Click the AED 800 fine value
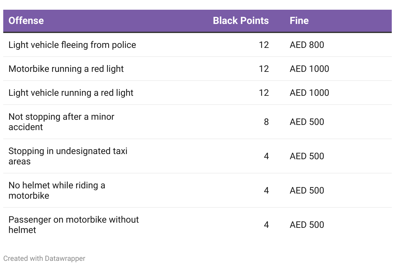This screenshot has height=266, width=395. coord(307,45)
